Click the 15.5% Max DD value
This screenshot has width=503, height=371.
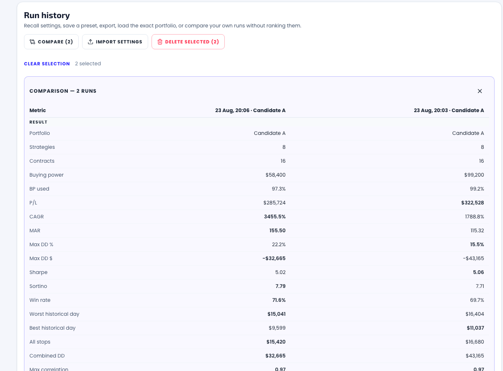(477, 245)
